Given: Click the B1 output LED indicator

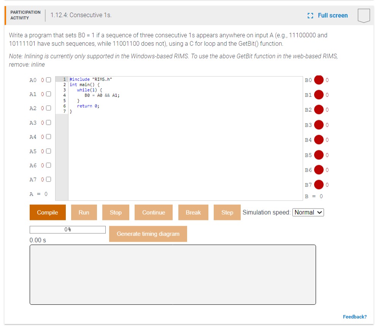Looking at the screenshot, I should pyautogui.click(x=319, y=95).
